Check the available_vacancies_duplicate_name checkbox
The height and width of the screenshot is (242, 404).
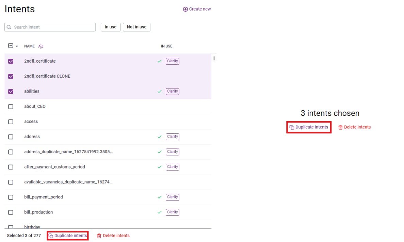pos(11,182)
